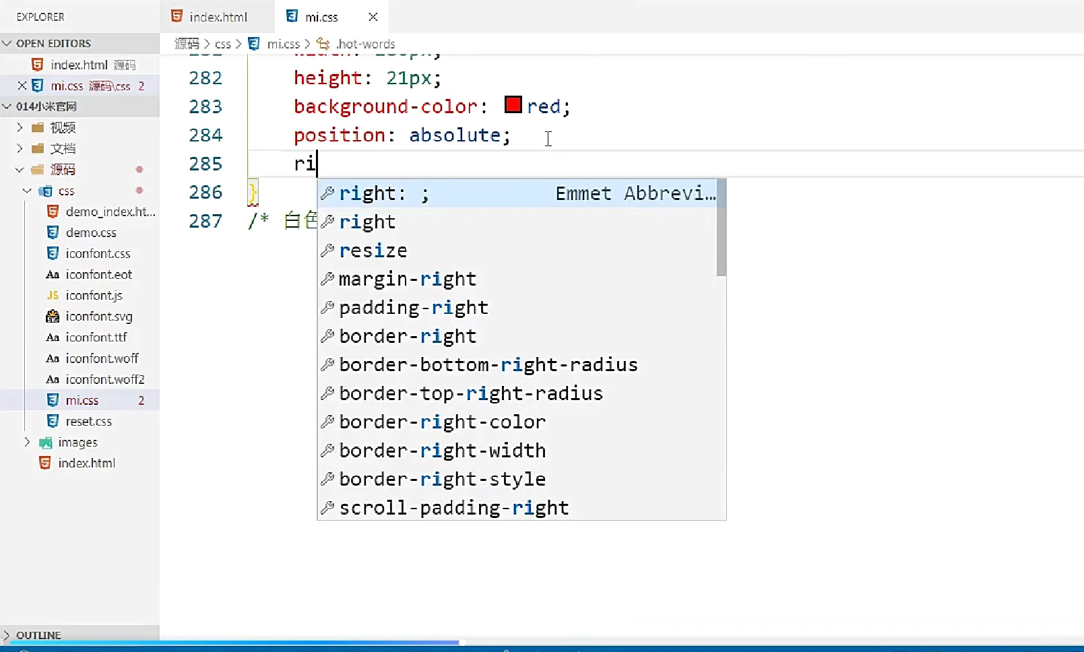
Task: Click the HTML icon on index.html tab
Action: coord(177,16)
